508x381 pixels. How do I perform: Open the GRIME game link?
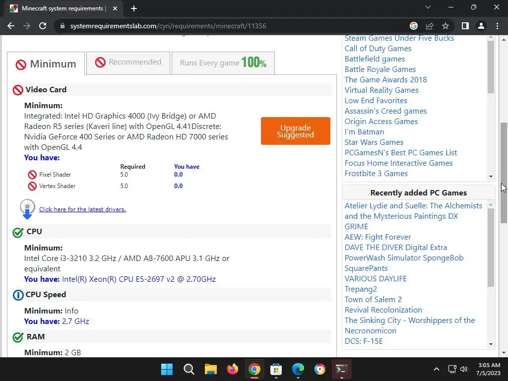[x=356, y=226]
